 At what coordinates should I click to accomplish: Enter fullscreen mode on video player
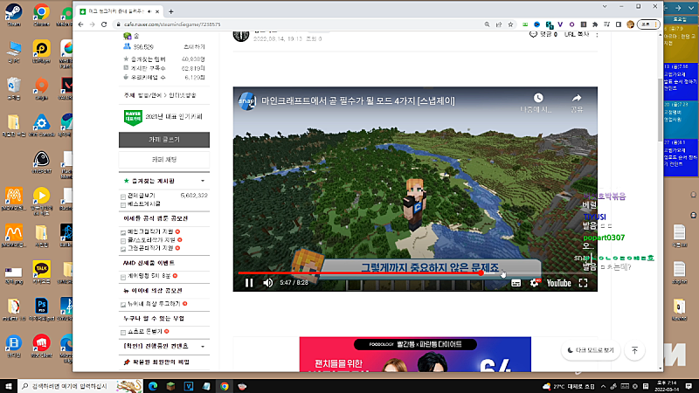tap(583, 283)
